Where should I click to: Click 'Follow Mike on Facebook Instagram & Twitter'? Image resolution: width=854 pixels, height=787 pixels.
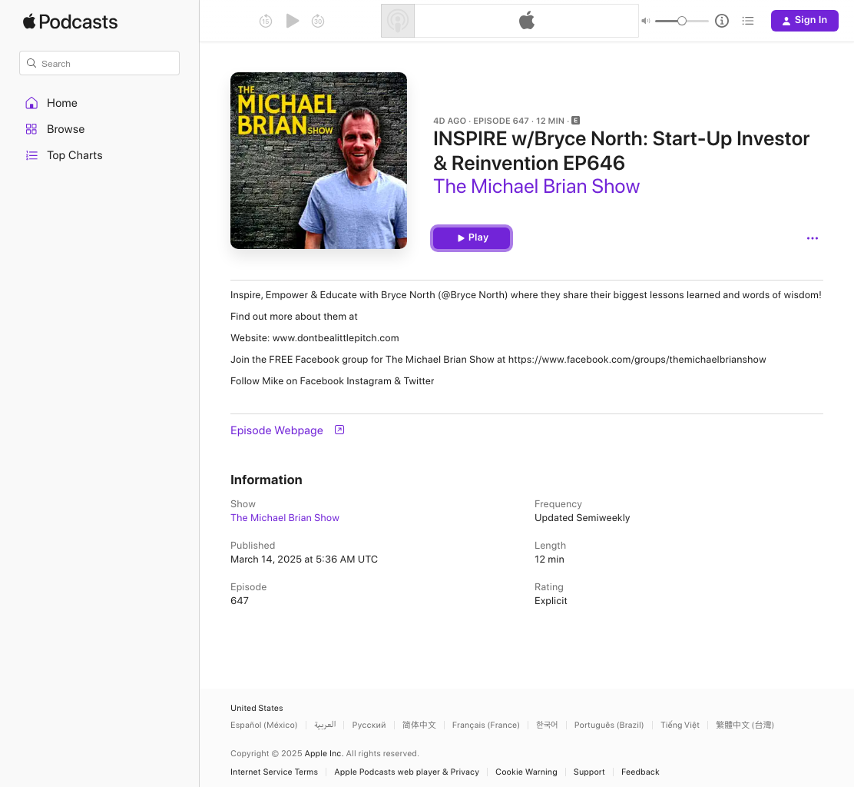tap(333, 381)
